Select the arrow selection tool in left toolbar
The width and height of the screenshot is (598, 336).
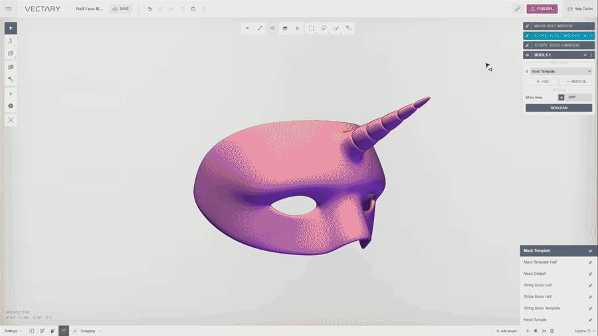click(x=11, y=29)
